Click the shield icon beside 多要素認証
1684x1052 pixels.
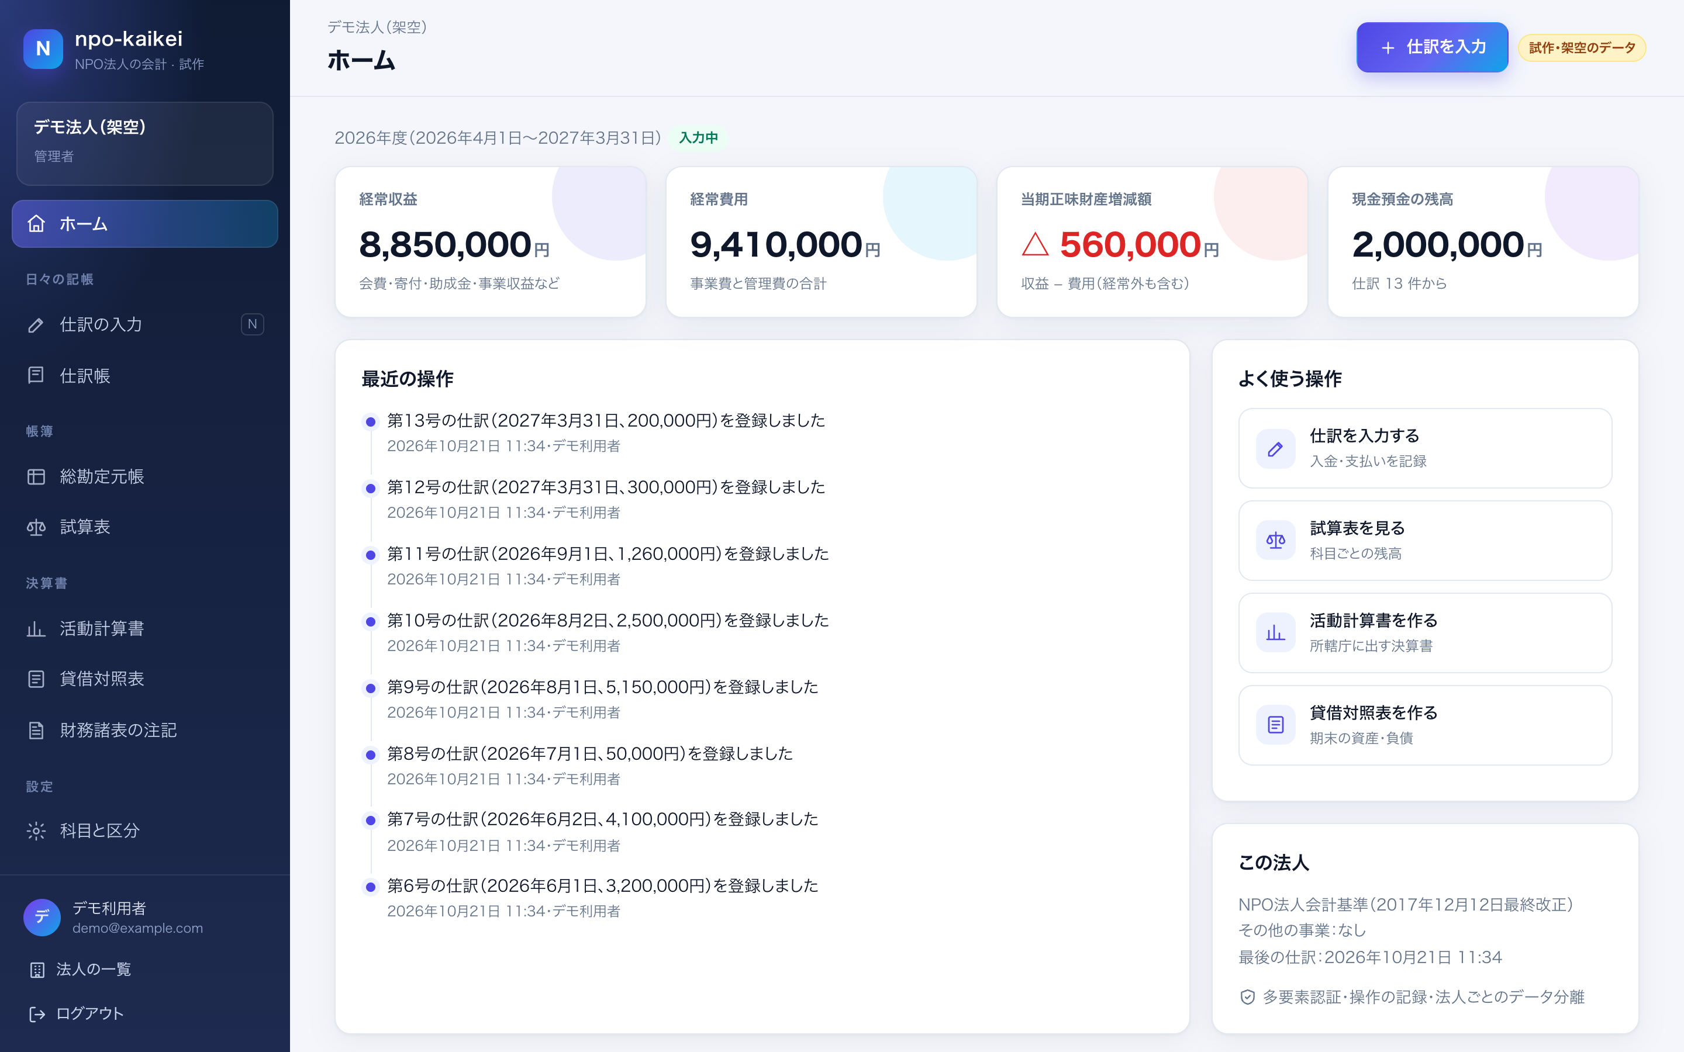coord(1248,997)
